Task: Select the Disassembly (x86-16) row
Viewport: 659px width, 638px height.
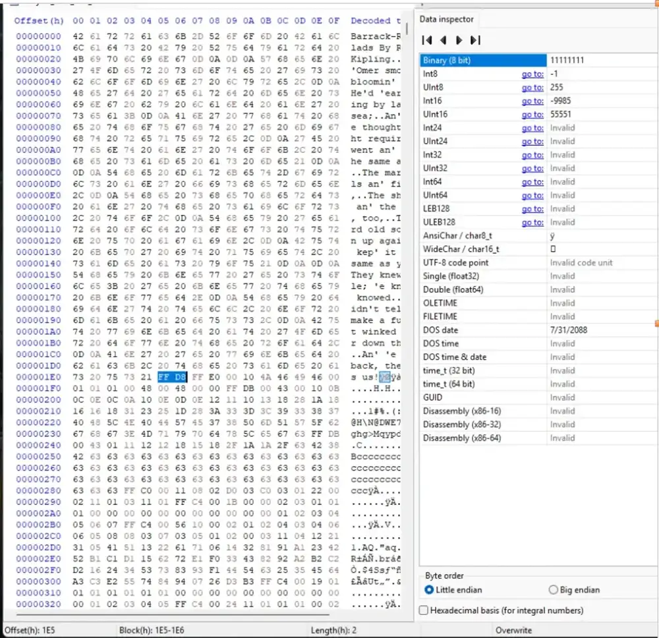Action: pyautogui.click(x=538, y=411)
